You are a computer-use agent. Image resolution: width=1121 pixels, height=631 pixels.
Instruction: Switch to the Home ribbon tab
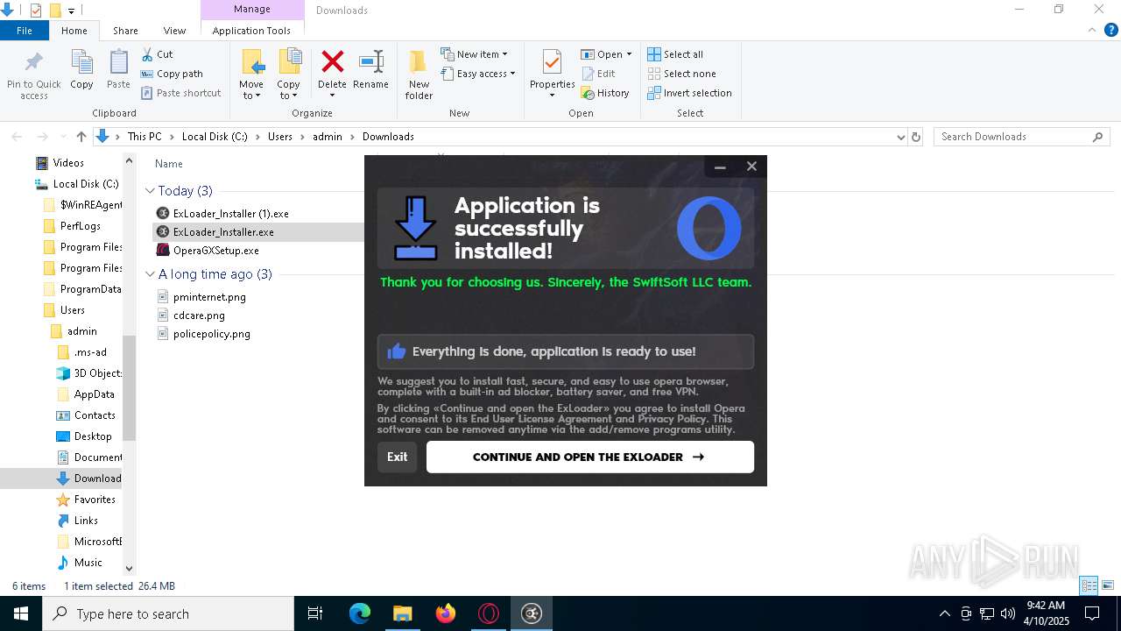74,30
